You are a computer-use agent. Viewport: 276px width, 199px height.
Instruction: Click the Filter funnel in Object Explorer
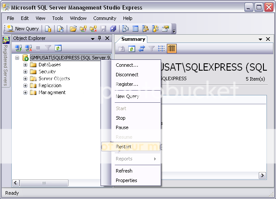point(48,48)
